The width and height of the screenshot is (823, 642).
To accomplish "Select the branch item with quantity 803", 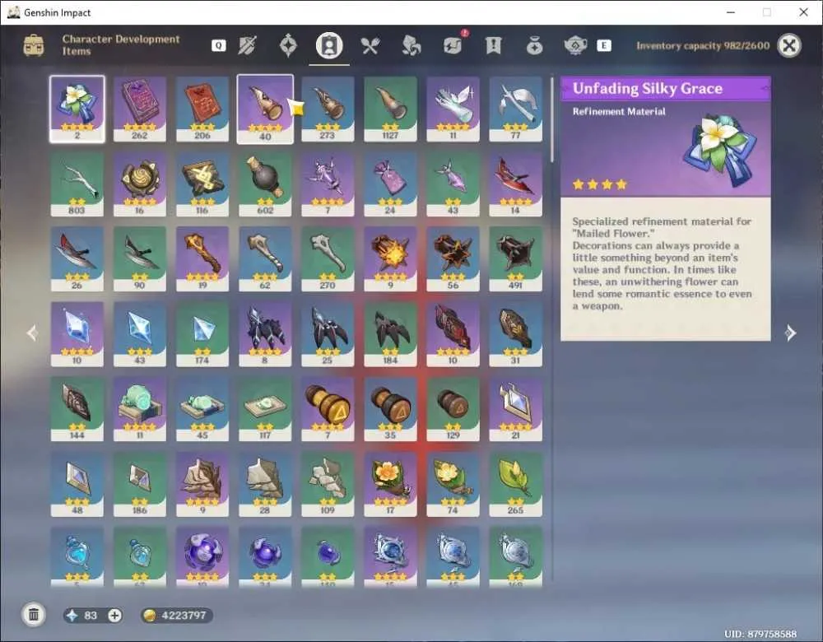I will click(x=77, y=184).
